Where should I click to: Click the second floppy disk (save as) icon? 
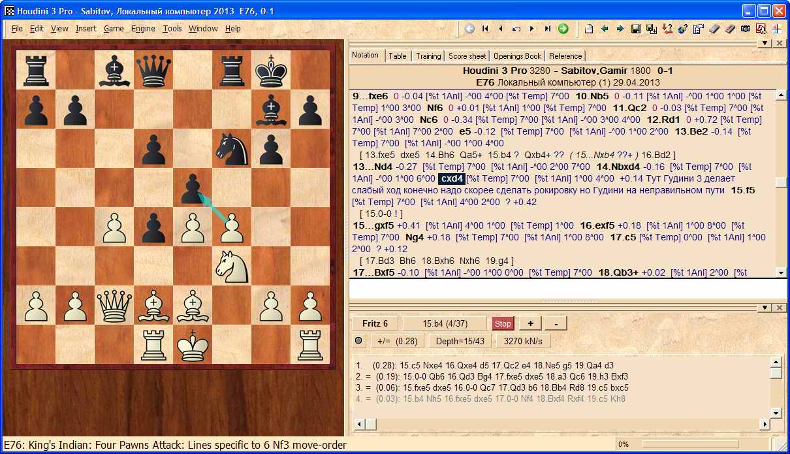(x=652, y=29)
